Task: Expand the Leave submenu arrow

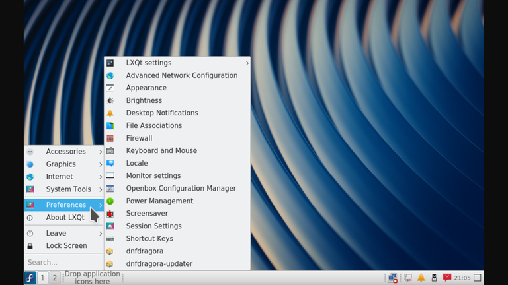Action: [x=101, y=234]
